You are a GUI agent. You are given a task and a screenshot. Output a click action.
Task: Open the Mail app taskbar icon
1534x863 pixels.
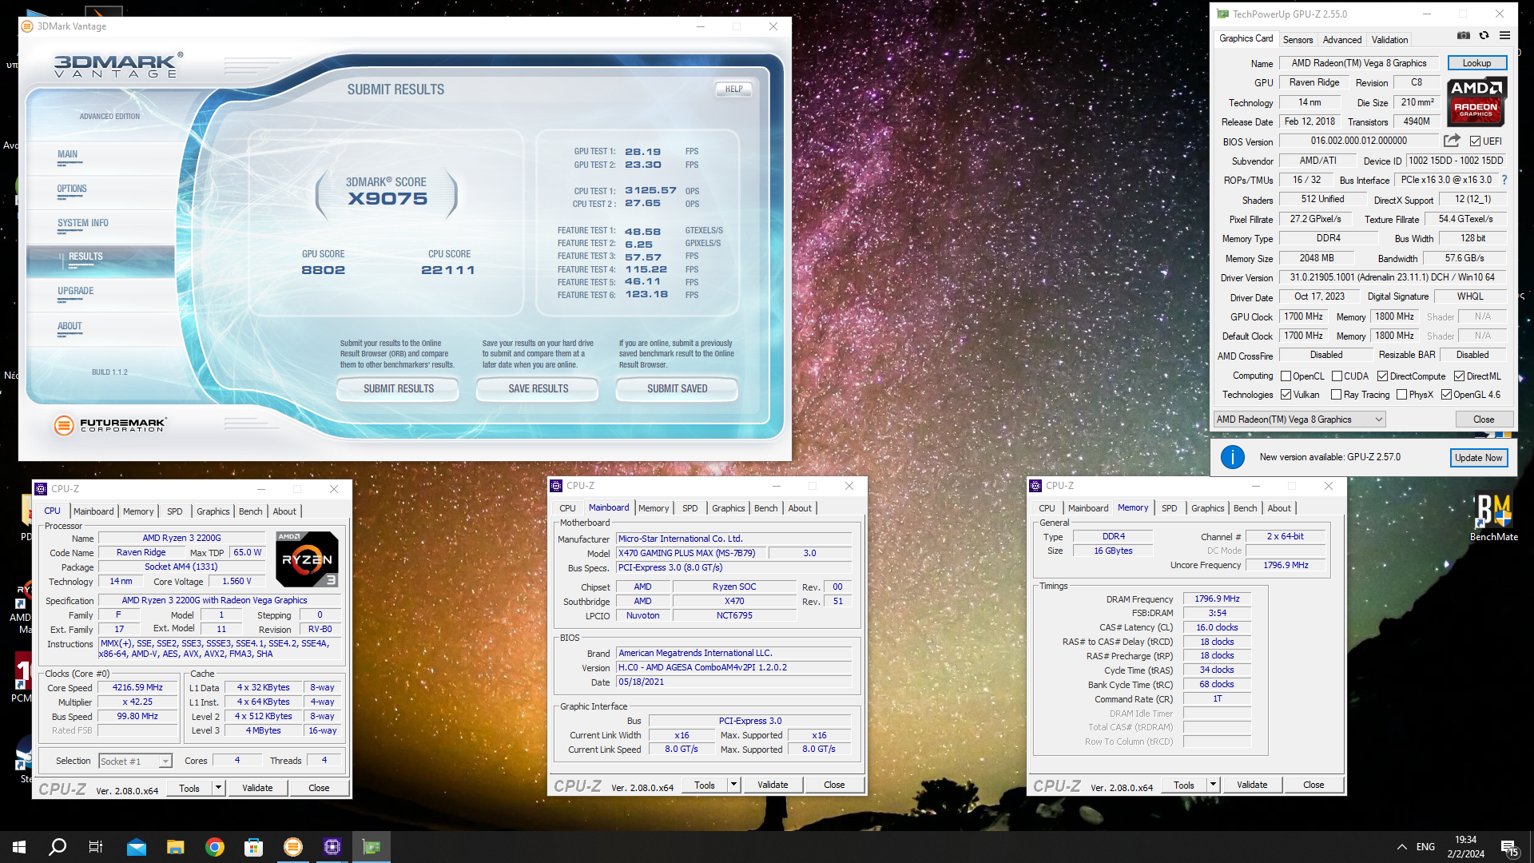(x=137, y=847)
